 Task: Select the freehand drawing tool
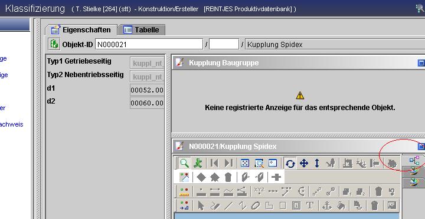(x=215, y=205)
